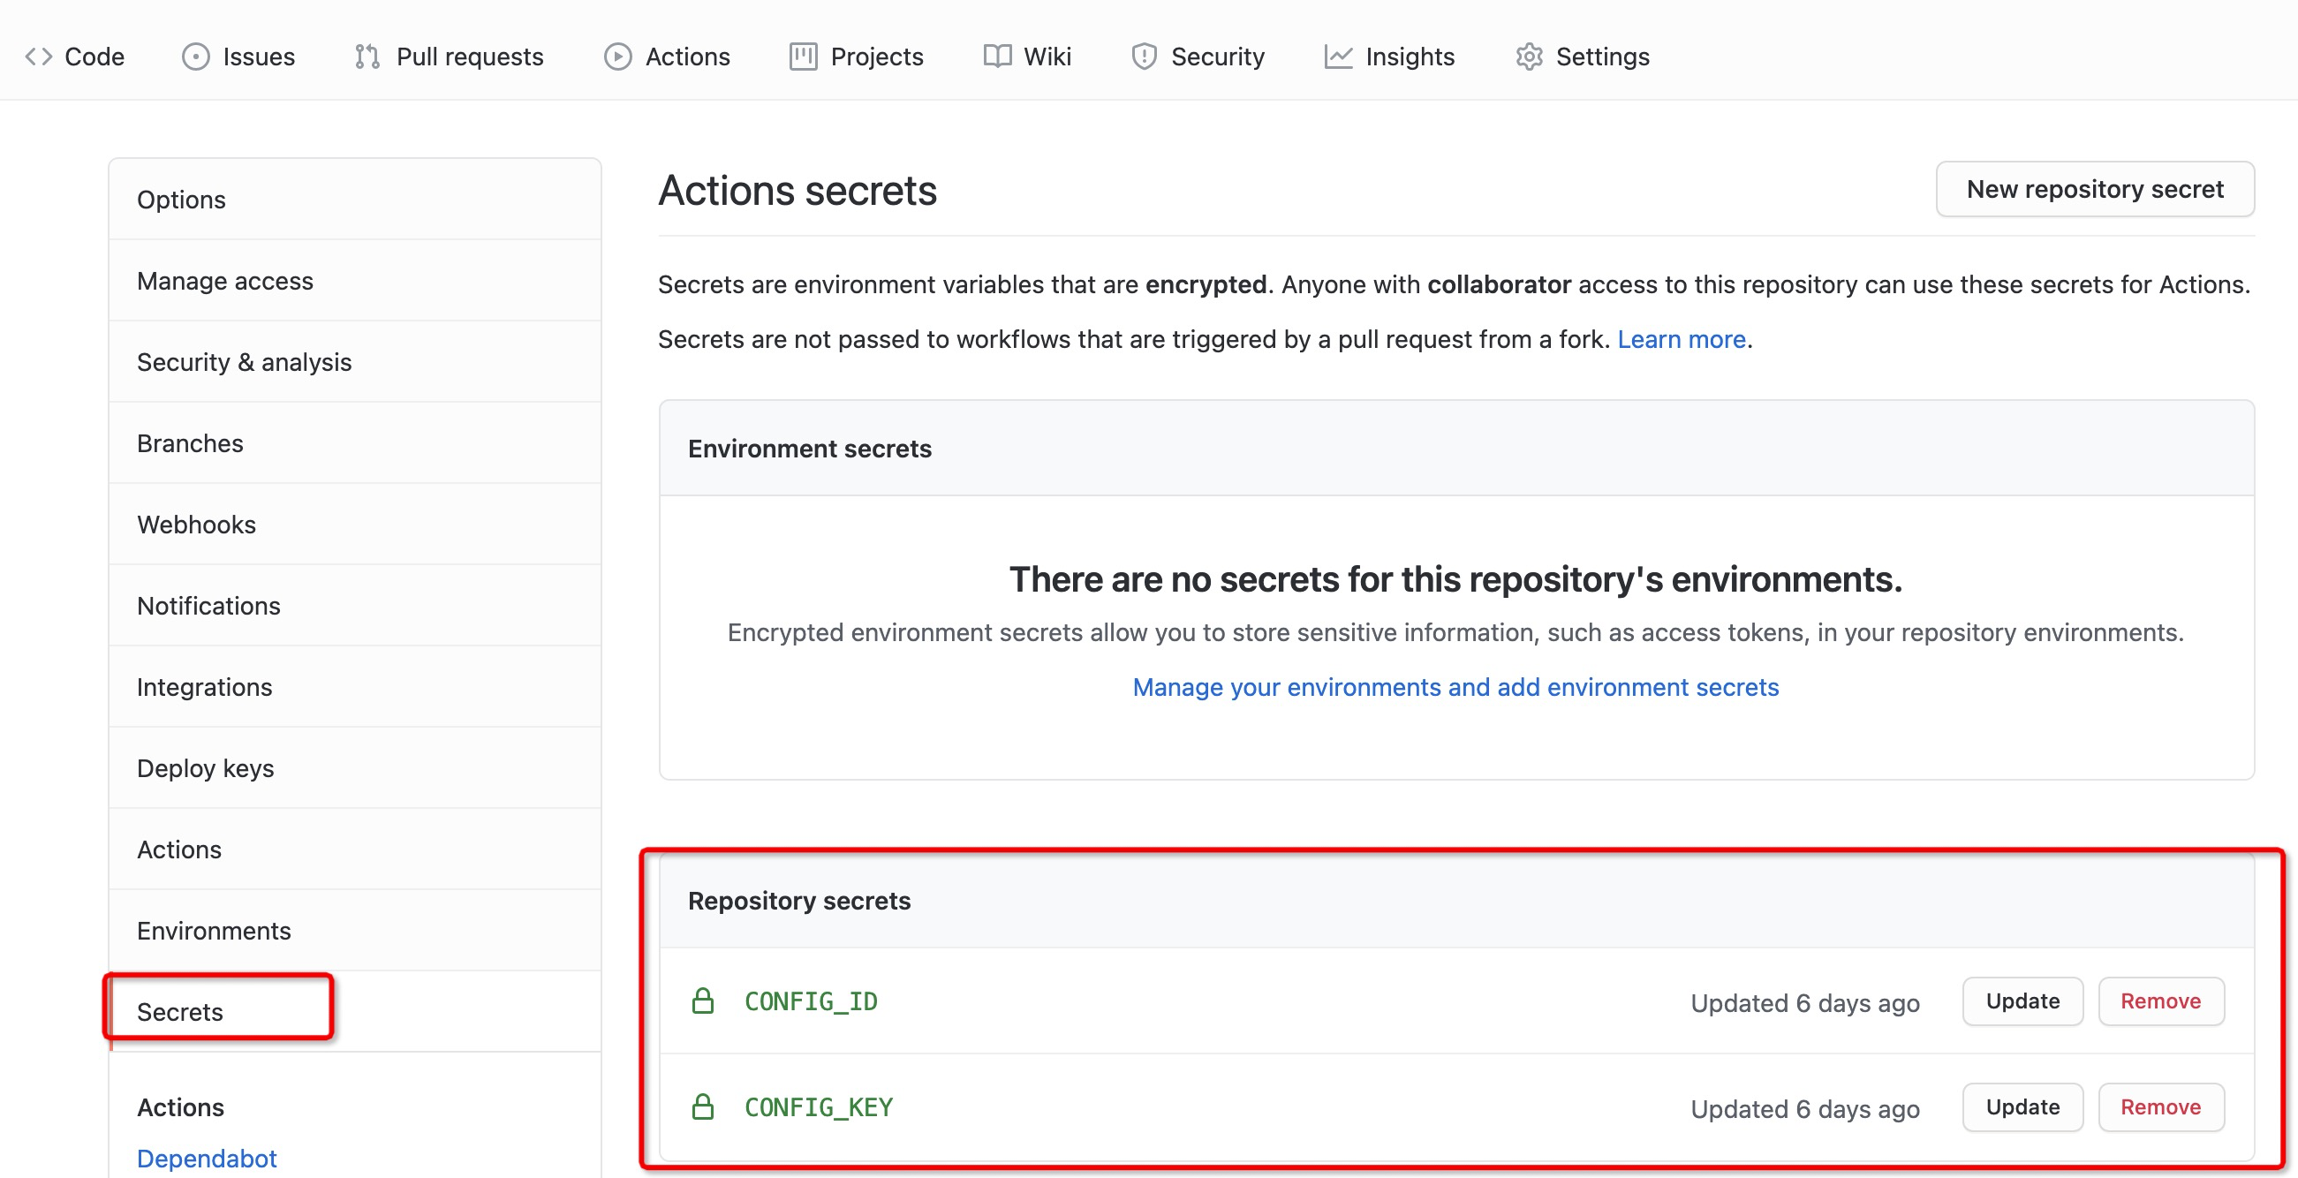
Task: Click the Code brackets icon
Action: (38, 57)
